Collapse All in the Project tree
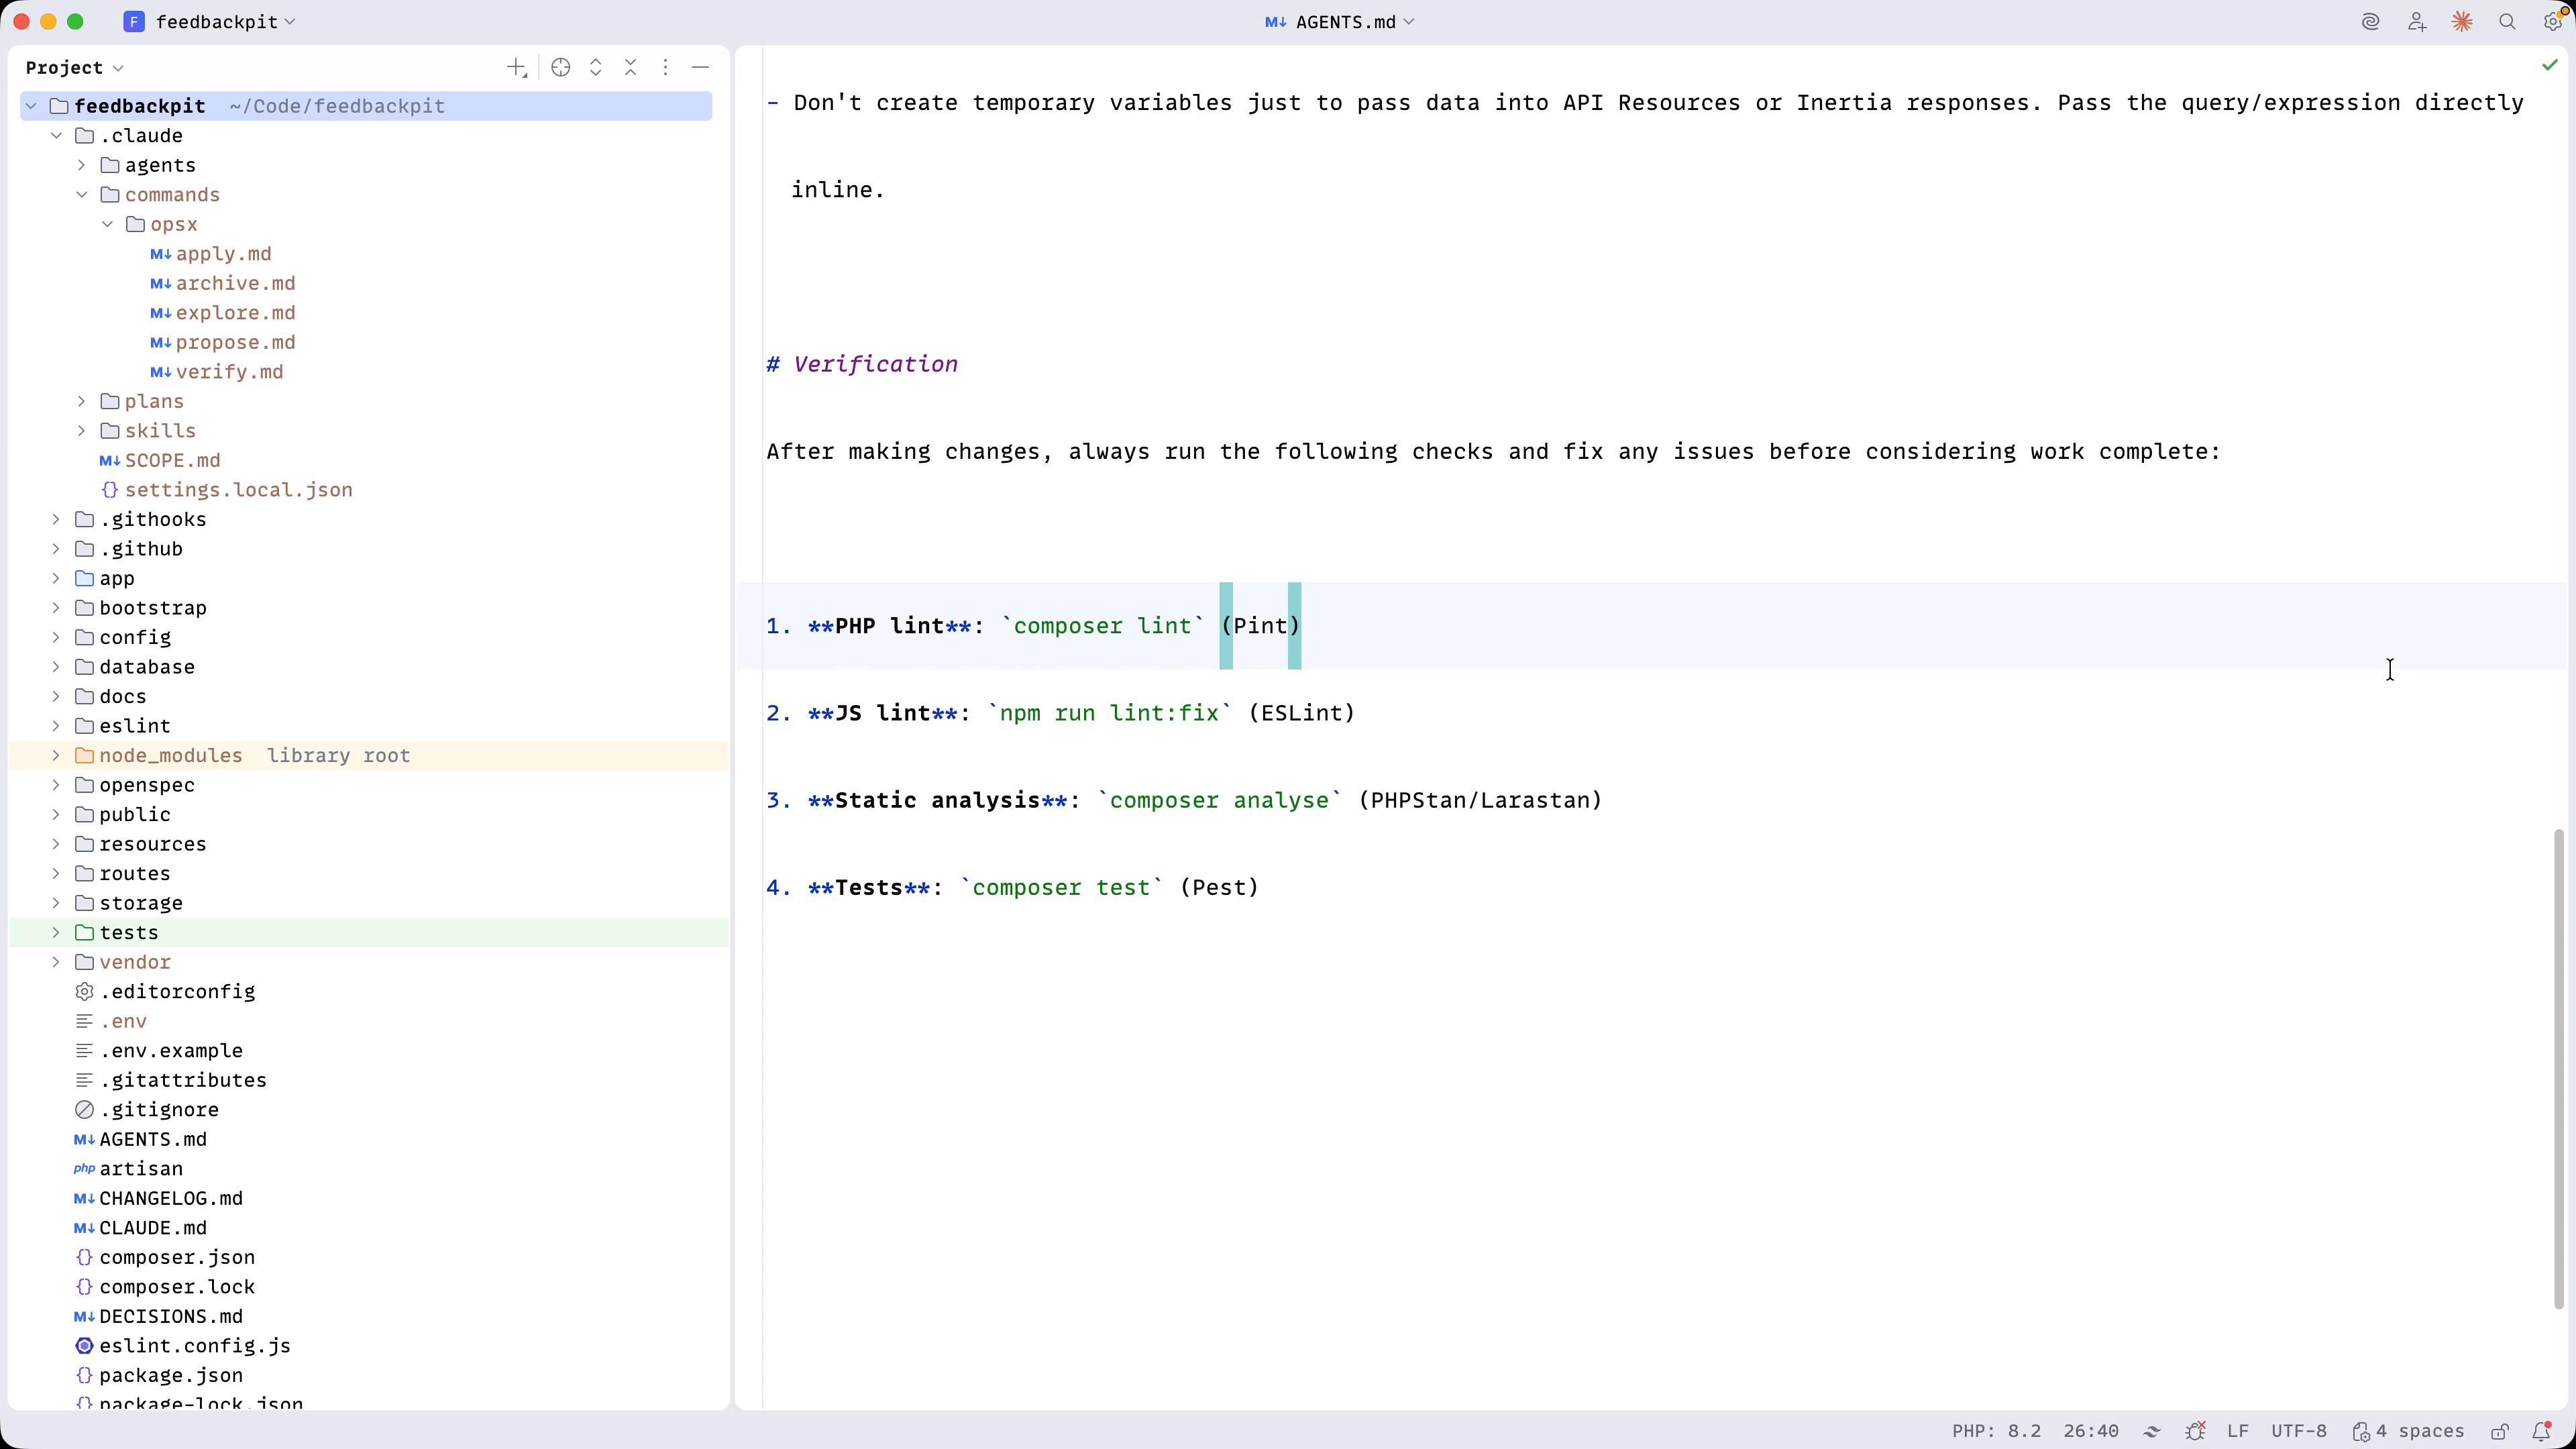This screenshot has height=1449, width=2576. 631,67
